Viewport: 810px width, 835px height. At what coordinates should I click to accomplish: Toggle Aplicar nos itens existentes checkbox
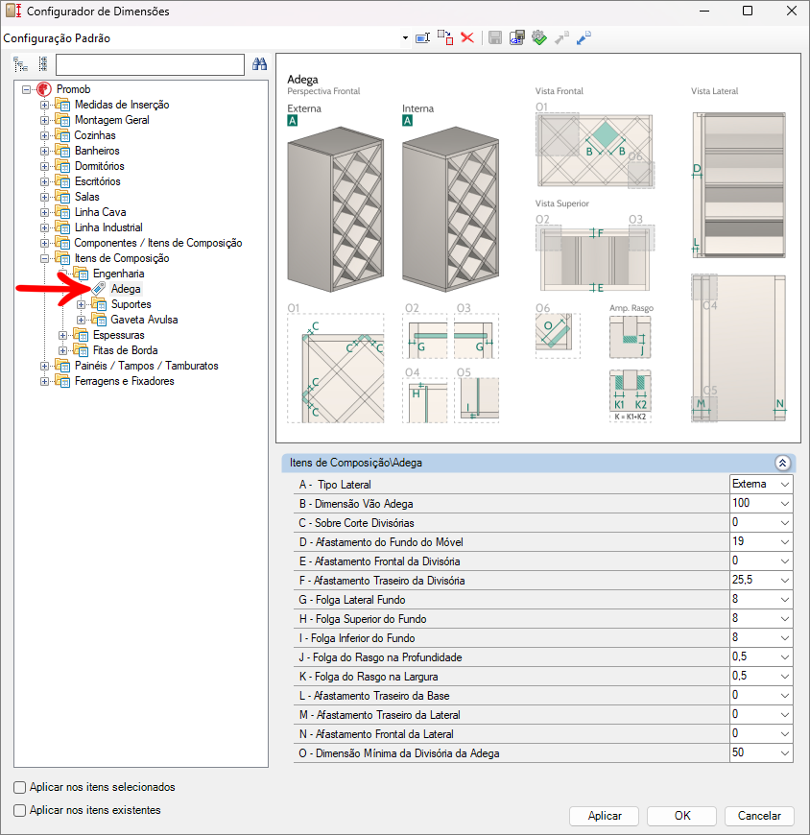[20, 810]
